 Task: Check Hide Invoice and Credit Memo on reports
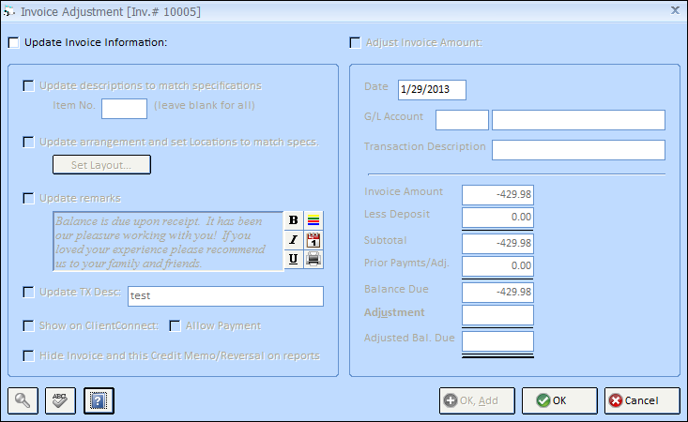click(28, 355)
